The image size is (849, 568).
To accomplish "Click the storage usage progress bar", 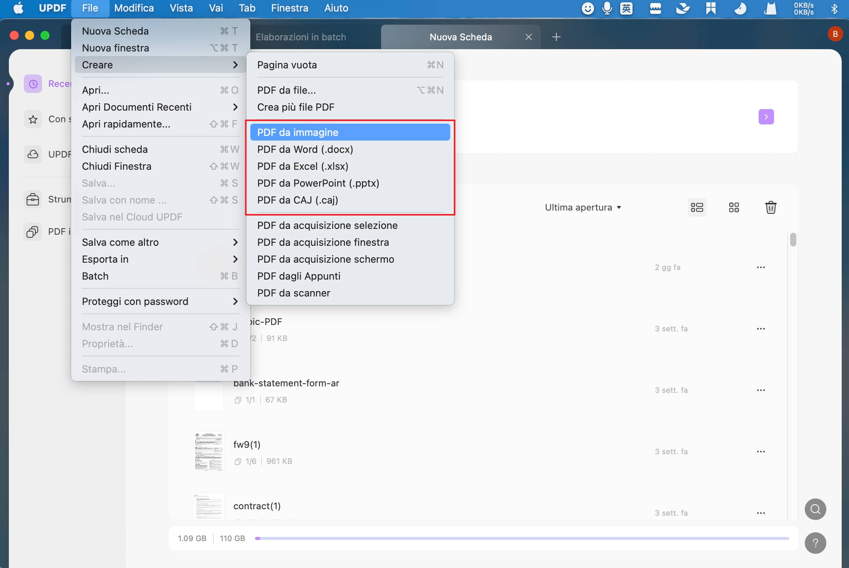I will pos(522,538).
